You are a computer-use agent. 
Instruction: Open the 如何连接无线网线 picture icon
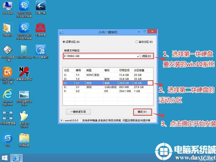pyautogui.click(x=24, y=98)
